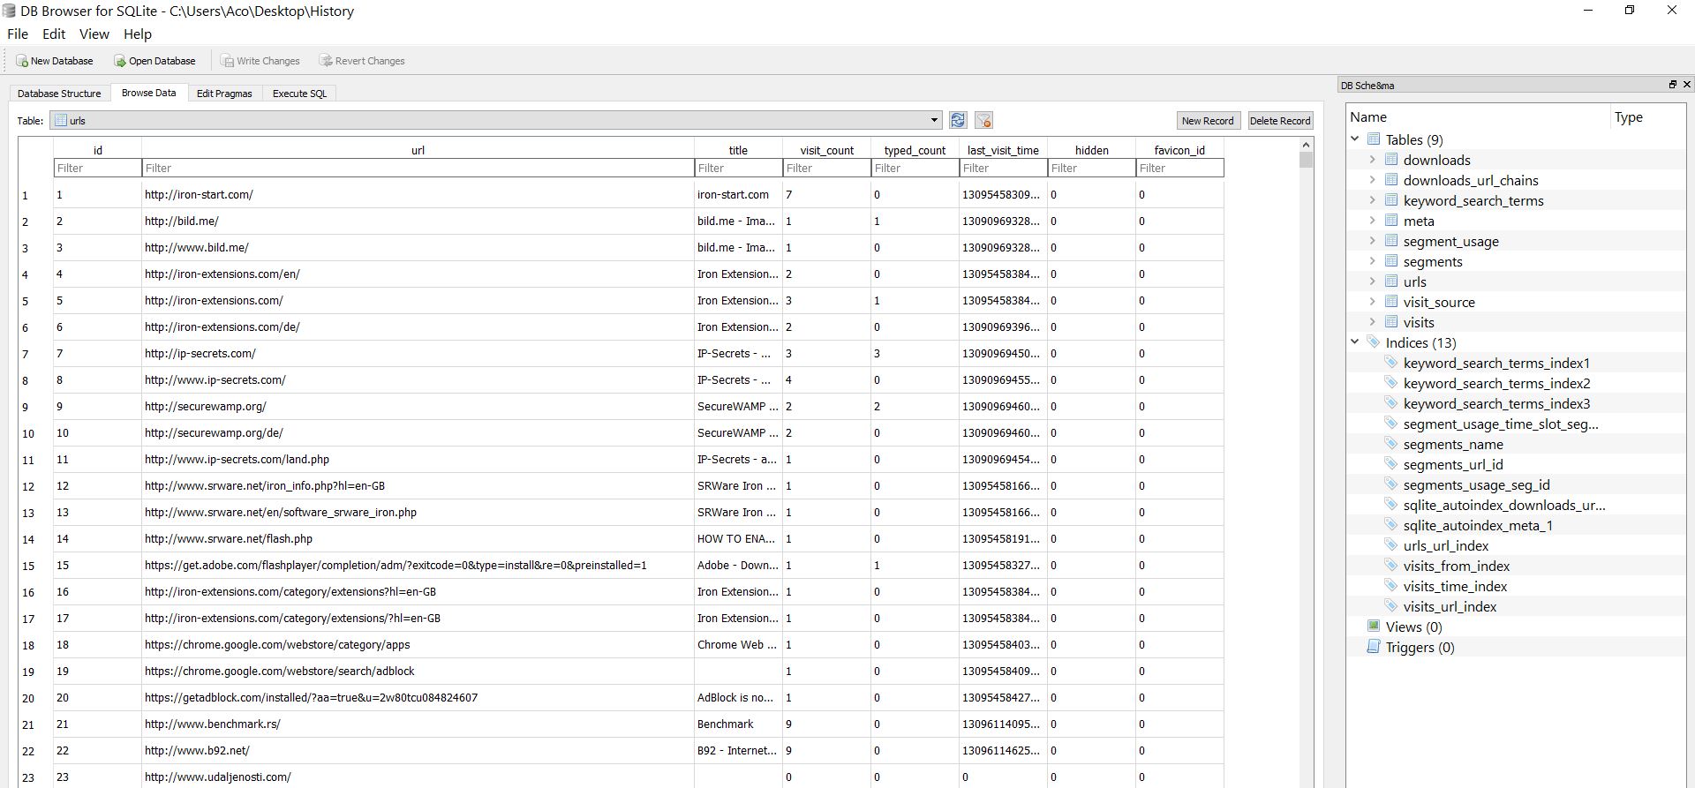Click the clear all filters icon
Screen dimensions: 1695x788
(x=983, y=120)
